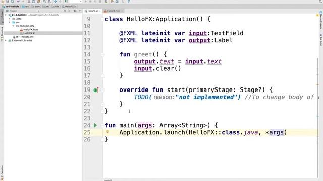This screenshot has width=323, height=181.
Task: Open the run configuration dropdown in toolbar
Action: click(76, 1)
